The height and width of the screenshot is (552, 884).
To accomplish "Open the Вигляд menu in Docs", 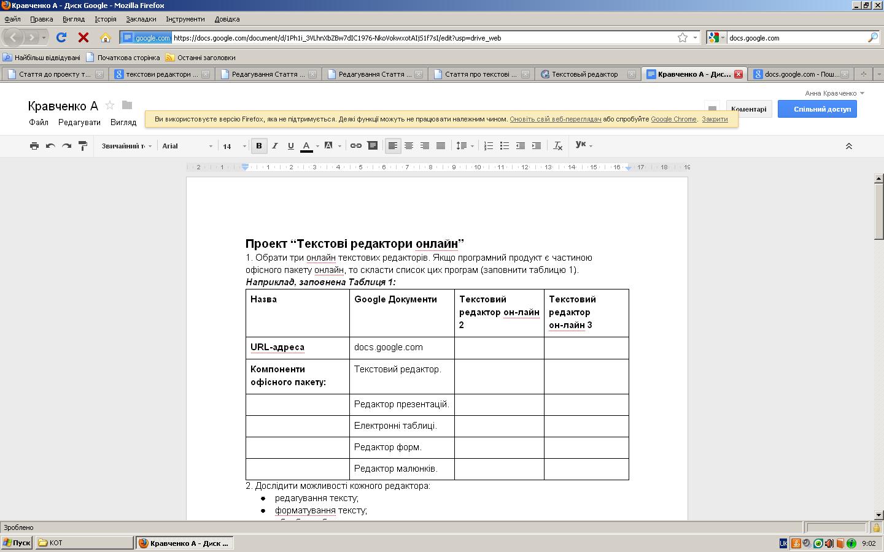I will pos(123,123).
